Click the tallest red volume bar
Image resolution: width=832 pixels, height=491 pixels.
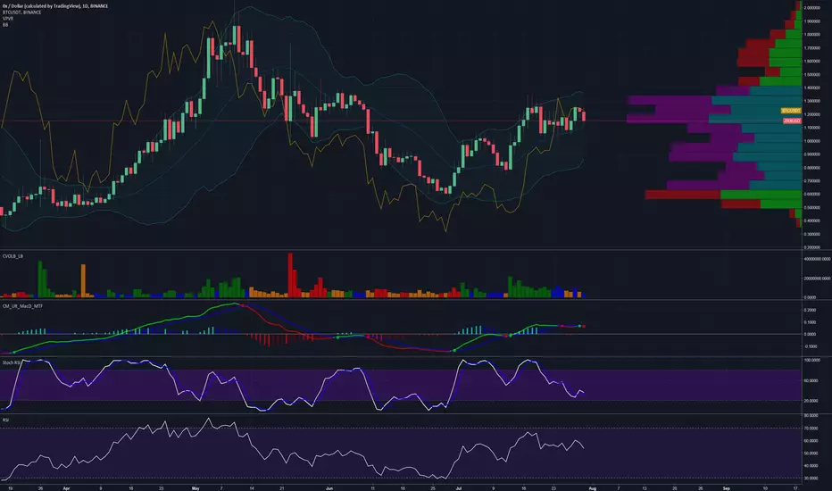[x=290, y=275]
